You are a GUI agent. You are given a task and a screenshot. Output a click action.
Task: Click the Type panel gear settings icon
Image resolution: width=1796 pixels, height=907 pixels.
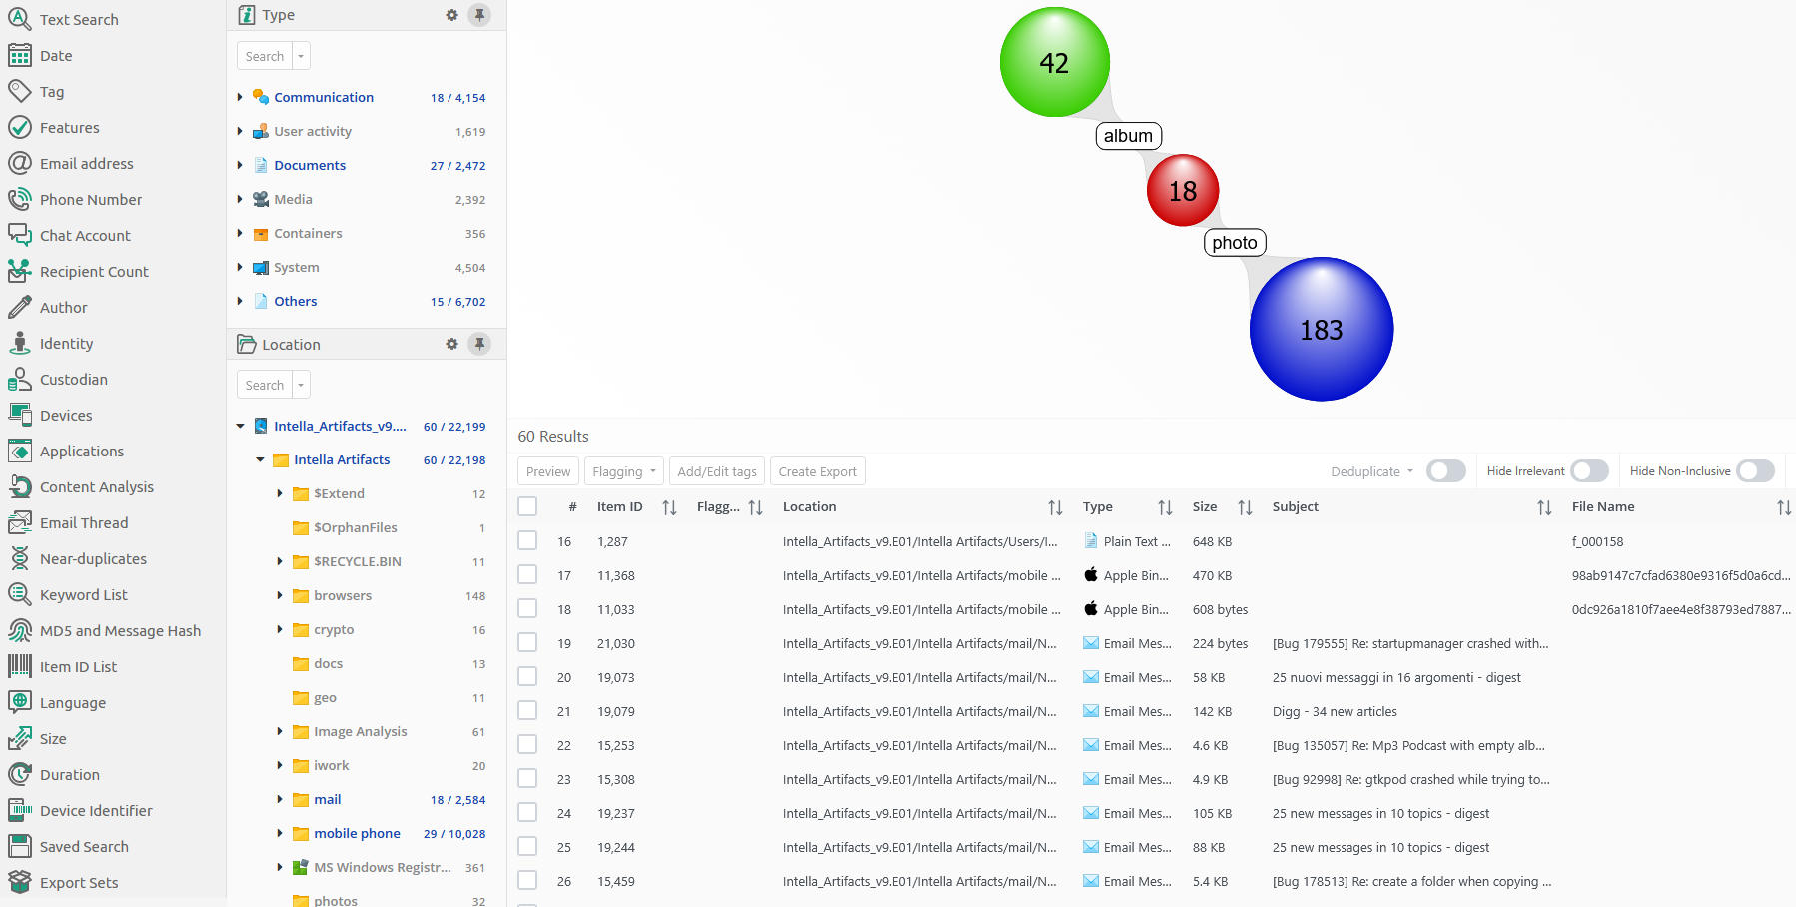click(451, 15)
